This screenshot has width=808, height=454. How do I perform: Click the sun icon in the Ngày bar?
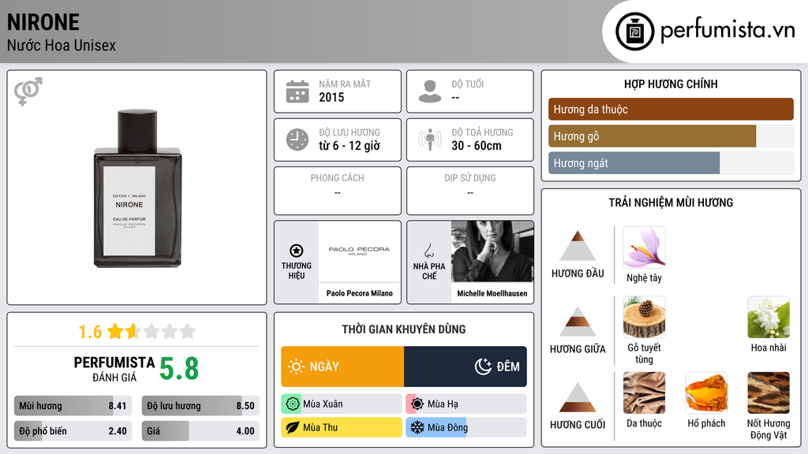click(x=297, y=367)
